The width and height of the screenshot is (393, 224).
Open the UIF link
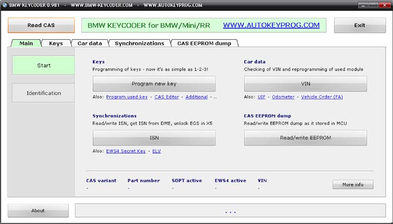(261, 97)
